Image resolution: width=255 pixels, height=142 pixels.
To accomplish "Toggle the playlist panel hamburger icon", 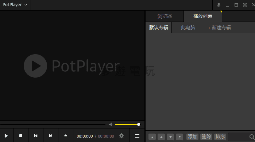I will 137,136.
